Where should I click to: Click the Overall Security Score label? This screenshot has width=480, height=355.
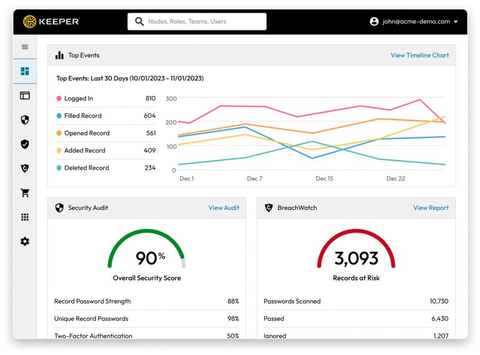click(147, 278)
